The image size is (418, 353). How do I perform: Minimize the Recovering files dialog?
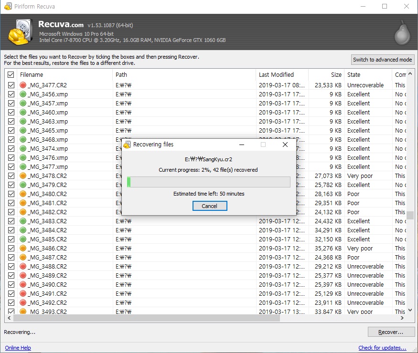tap(242, 145)
